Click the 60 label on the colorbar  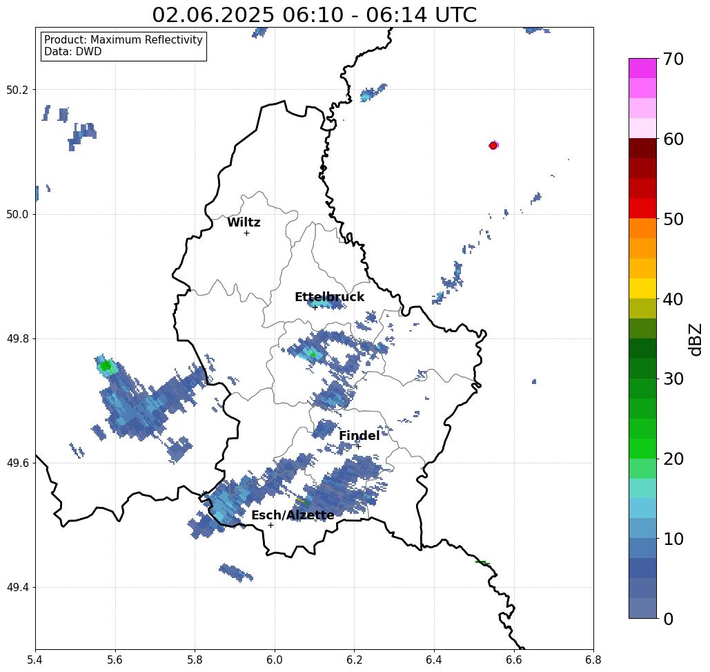pos(673,139)
